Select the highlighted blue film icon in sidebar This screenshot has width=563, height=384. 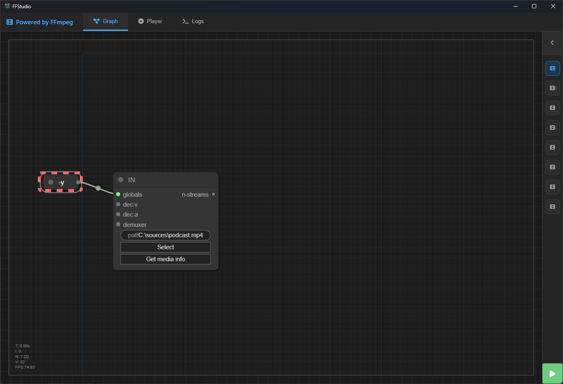[553, 68]
